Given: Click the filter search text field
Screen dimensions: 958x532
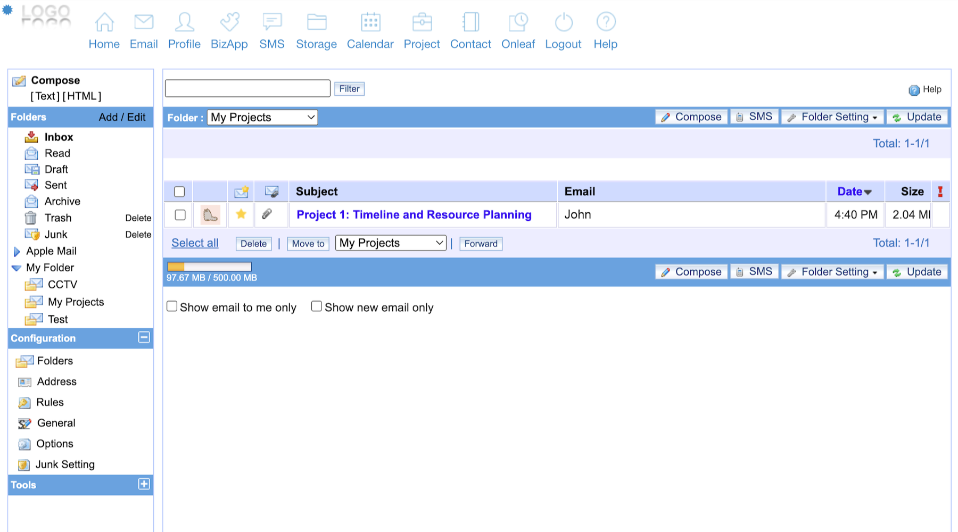Looking at the screenshot, I should click(x=247, y=89).
